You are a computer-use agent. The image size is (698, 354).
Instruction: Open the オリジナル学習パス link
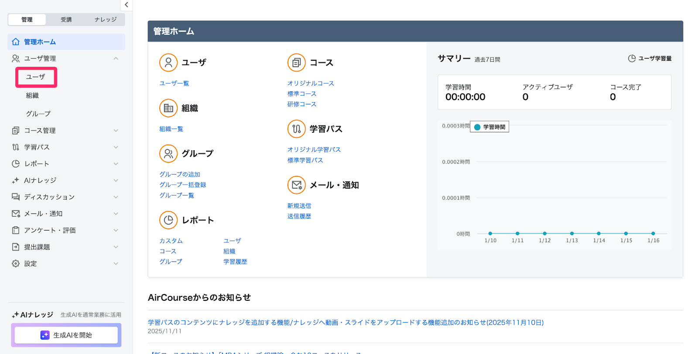[314, 150]
